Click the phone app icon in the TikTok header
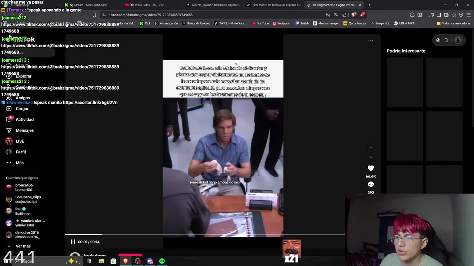The height and width of the screenshot is (266, 474). 446,40
